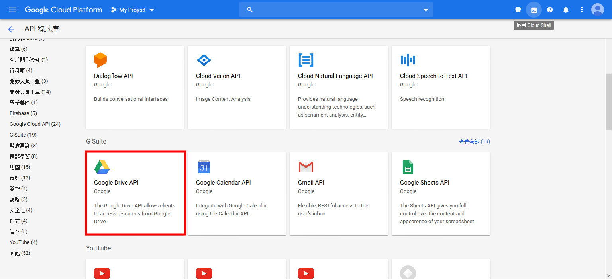Screen dimensions: 612x279
Task: Click the Dialogflow orange icon
Action: [100, 60]
